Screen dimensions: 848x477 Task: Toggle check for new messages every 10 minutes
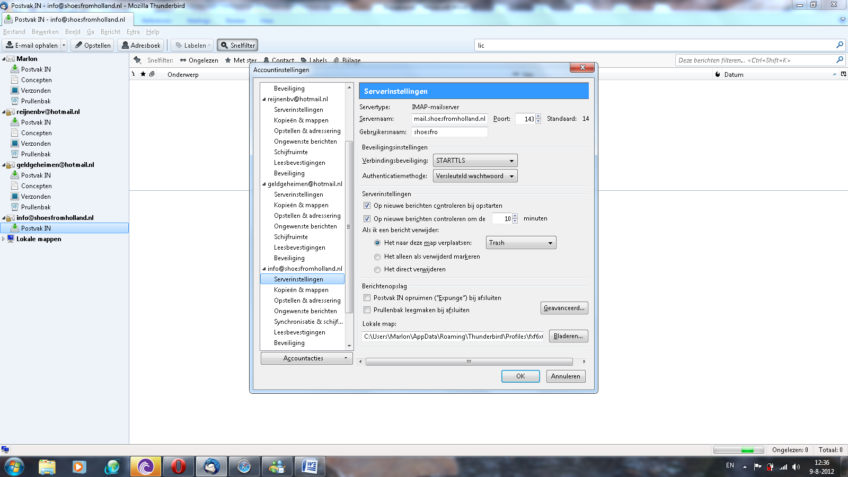367,218
